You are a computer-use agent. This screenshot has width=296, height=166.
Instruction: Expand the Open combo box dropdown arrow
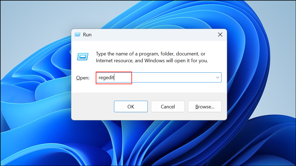[x=217, y=78]
